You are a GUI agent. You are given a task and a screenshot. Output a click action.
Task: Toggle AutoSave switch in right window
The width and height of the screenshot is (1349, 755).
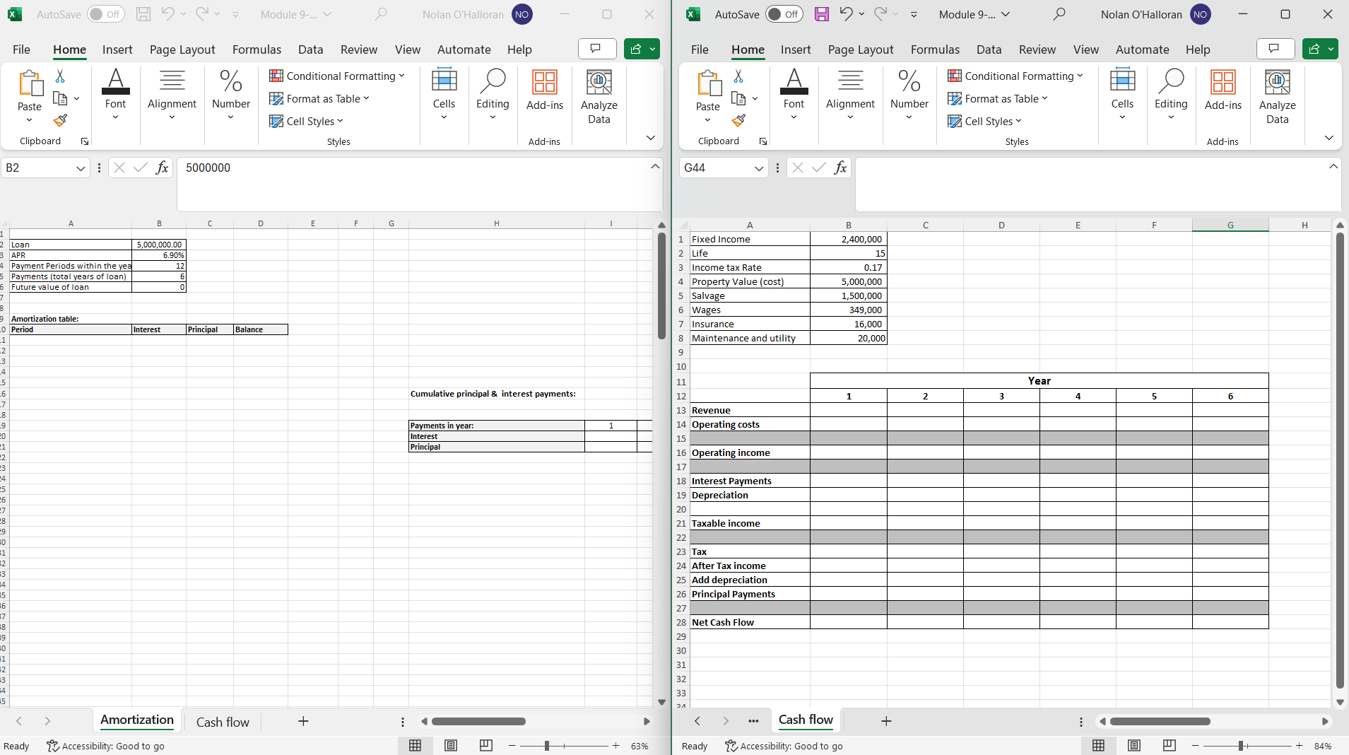[x=784, y=14]
